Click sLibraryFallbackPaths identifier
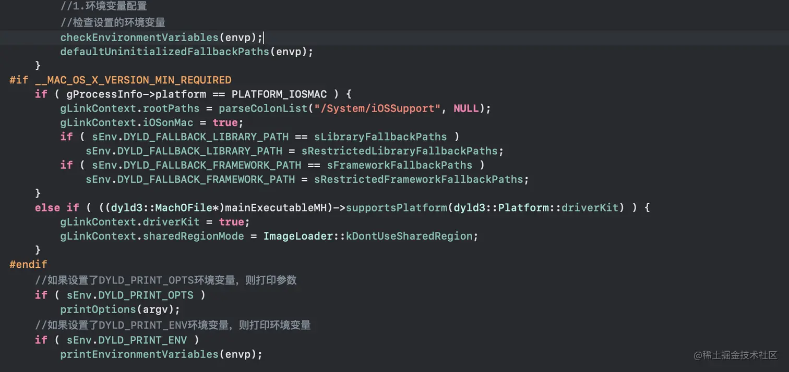Screen dimensions: 789x372 click(380, 137)
